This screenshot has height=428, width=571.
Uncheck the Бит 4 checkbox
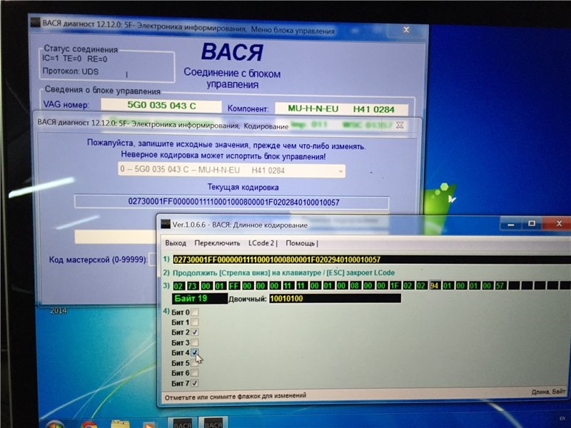pos(195,352)
